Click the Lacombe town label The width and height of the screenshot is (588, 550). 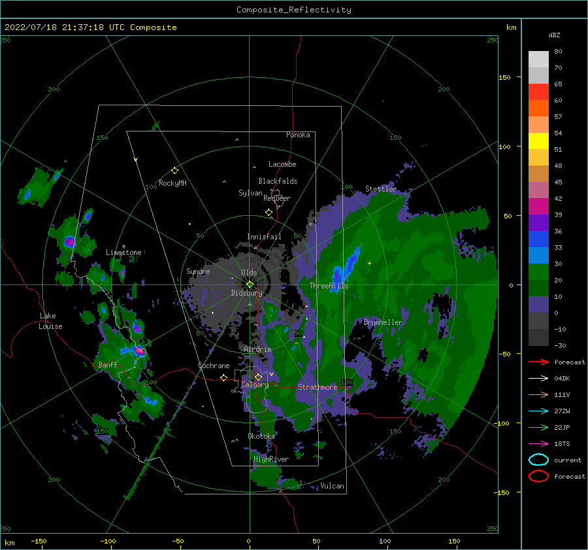[282, 164]
